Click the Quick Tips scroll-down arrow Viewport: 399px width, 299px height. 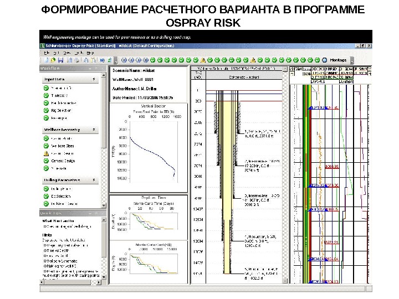(x=104, y=277)
